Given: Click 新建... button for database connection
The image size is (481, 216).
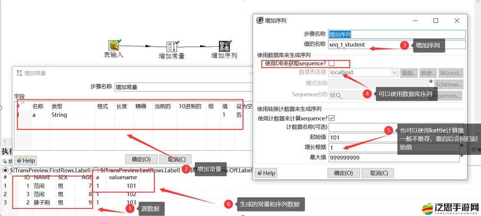Looking at the screenshot, I should (x=428, y=73).
